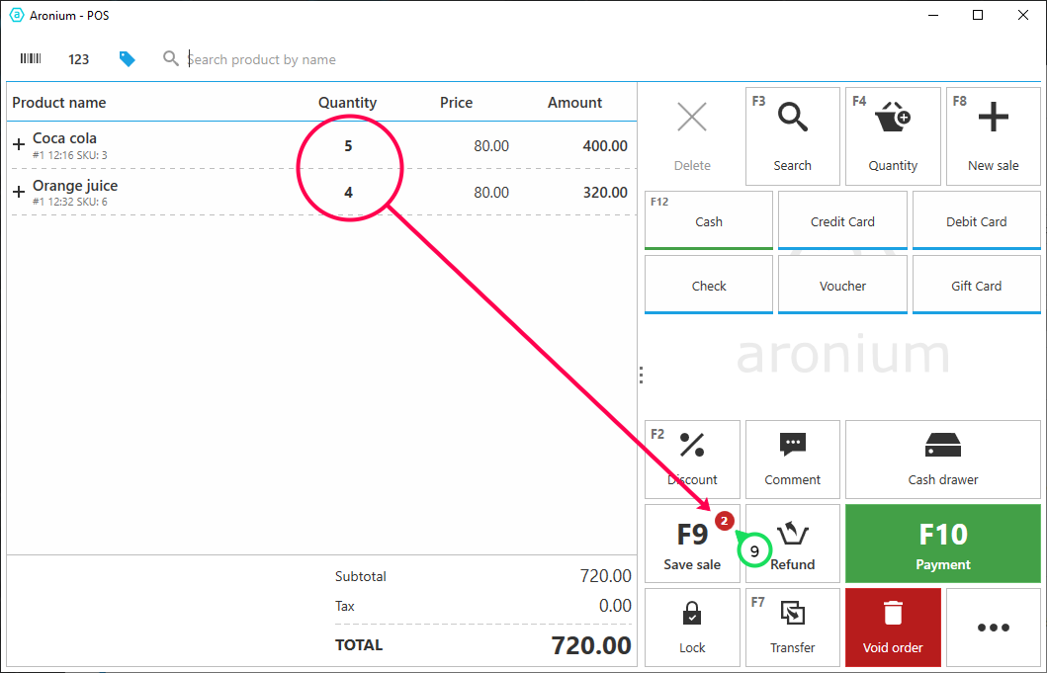Lock the POS screen
Image resolution: width=1047 pixels, height=673 pixels.
click(692, 628)
